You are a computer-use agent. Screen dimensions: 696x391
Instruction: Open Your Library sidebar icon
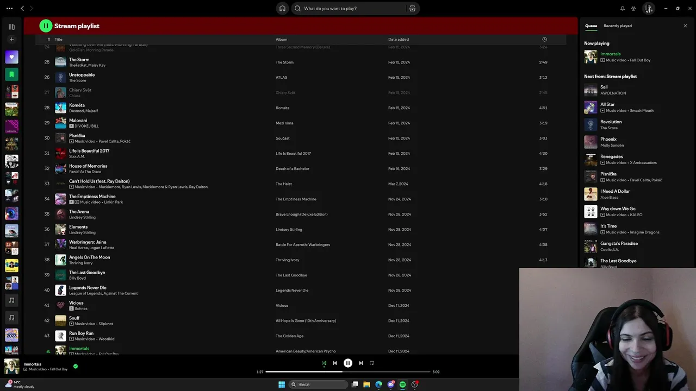11,27
